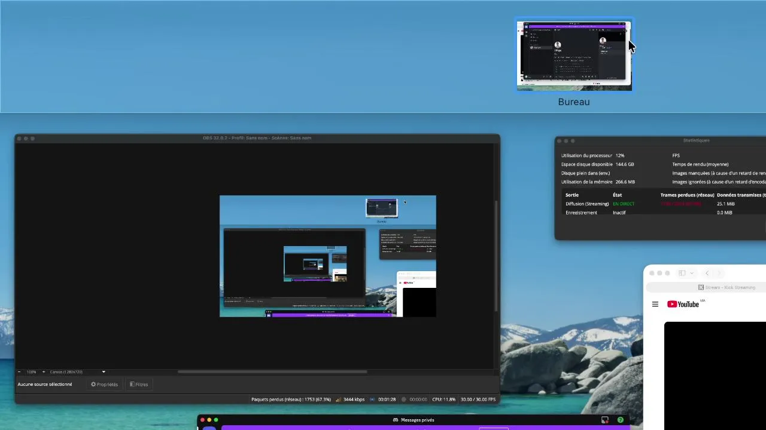Go back with Safari's back arrow
Viewport: 766px width, 430px height.
tap(707, 273)
